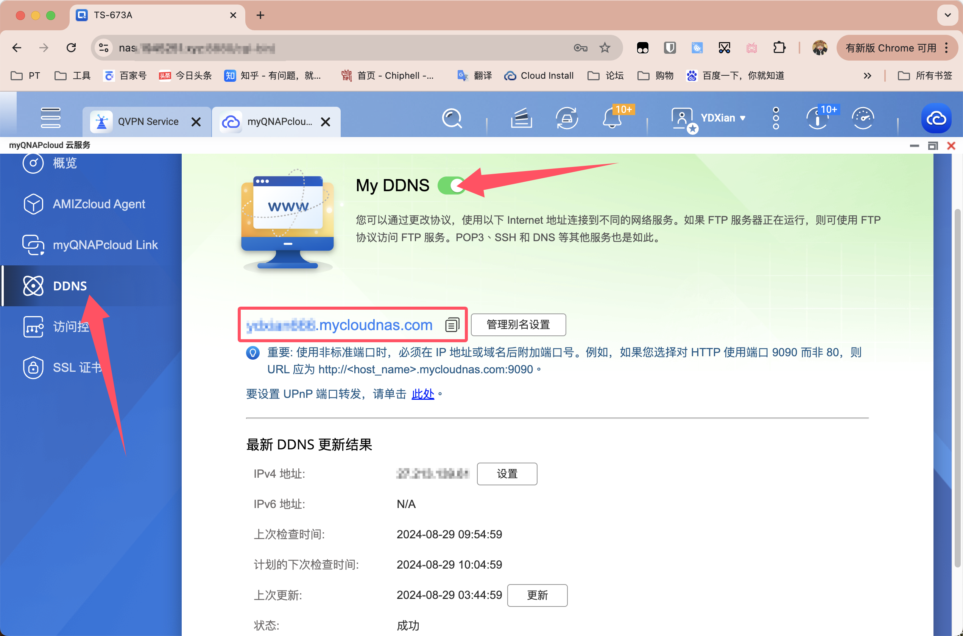Open the Chrome extensions puzzle icon
963x636 pixels.
coord(779,48)
